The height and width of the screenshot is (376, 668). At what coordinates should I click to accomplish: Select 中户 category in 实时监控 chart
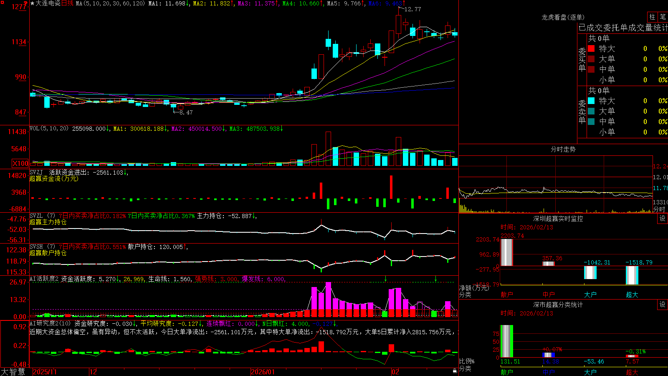coord(549,295)
